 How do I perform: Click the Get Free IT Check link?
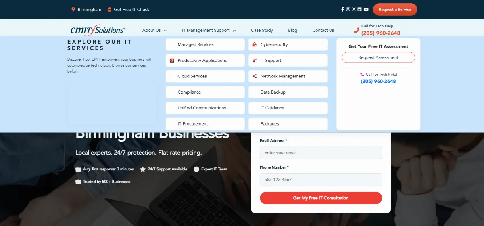pos(131,9)
